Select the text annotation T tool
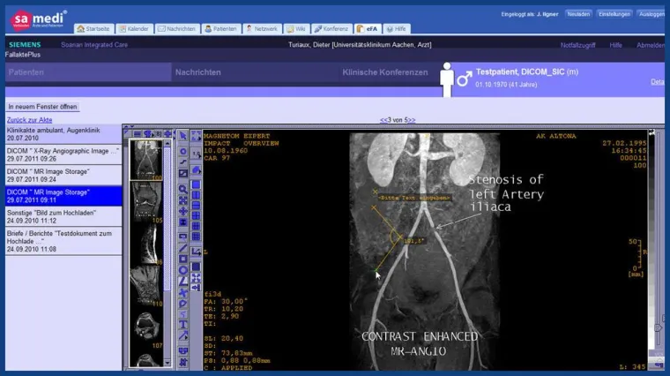The image size is (670, 376). pos(183,325)
